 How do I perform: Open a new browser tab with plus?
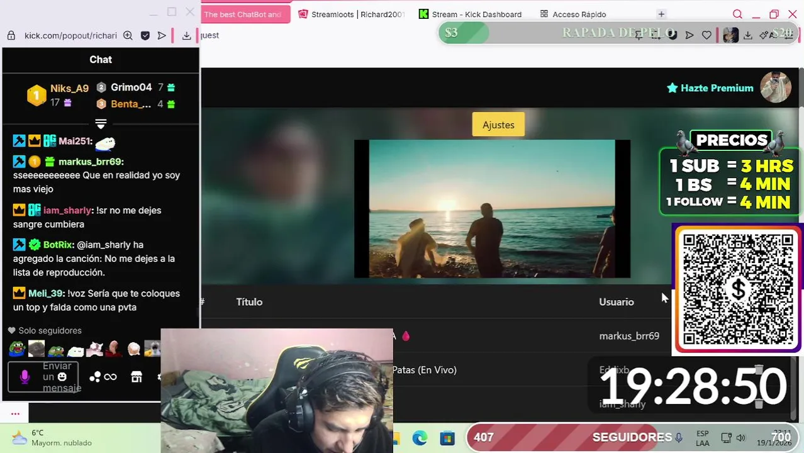(x=661, y=14)
